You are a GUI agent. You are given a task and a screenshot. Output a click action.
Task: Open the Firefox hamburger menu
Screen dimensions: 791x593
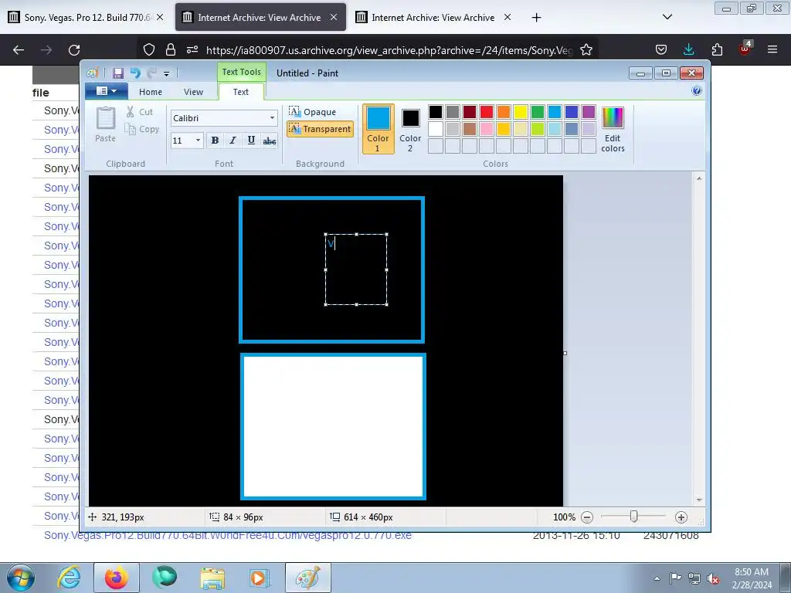coord(772,49)
